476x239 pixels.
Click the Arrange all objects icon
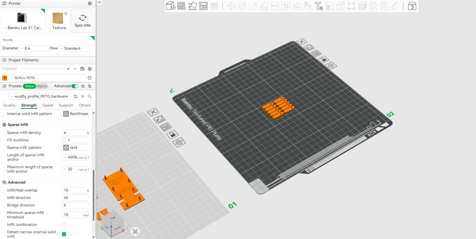(x=203, y=6)
